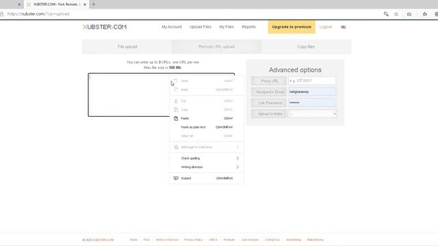Open Check spelling submenu
438x246 pixels.
coord(207,158)
